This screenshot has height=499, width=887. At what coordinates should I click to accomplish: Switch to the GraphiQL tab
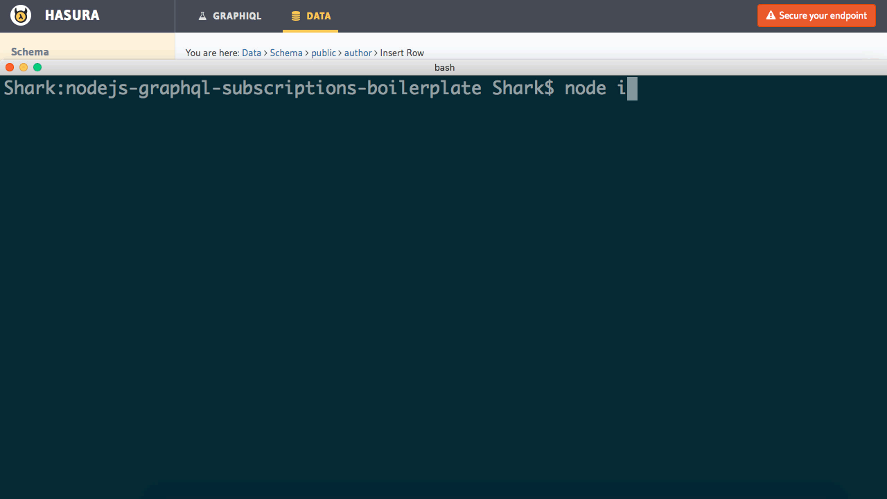pos(229,16)
